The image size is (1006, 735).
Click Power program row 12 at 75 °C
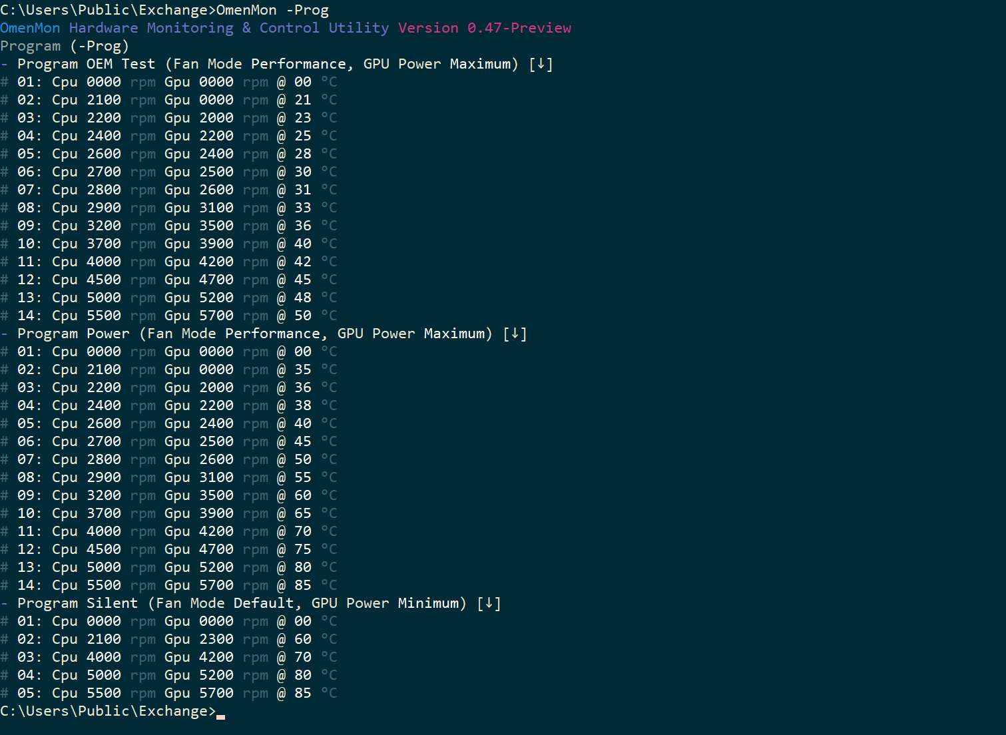[x=168, y=549]
